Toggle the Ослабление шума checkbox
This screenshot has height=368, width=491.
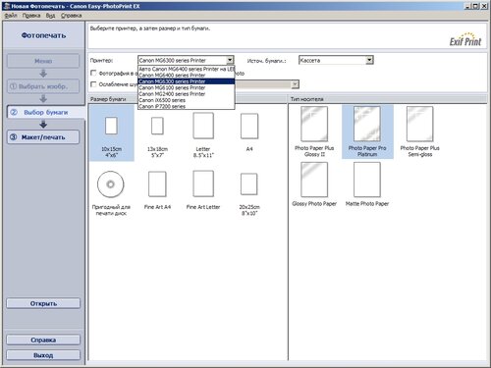click(93, 84)
